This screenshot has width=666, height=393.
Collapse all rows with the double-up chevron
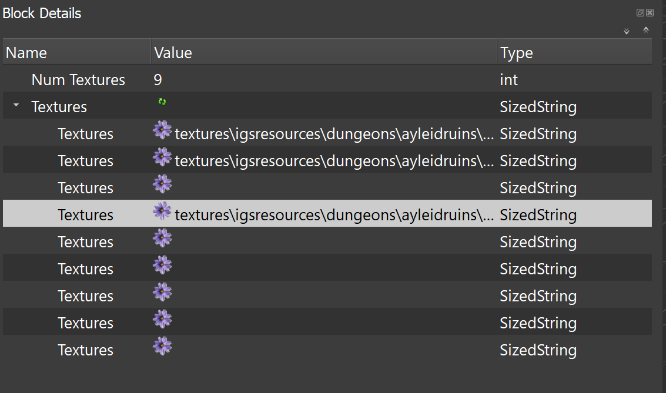646,30
